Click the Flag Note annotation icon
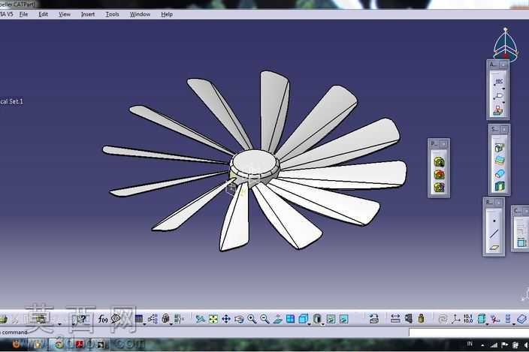The height and width of the screenshot is (352, 529). pyautogui.click(x=499, y=96)
